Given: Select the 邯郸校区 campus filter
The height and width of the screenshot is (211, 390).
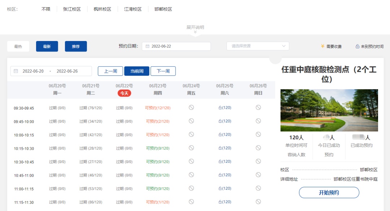Looking at the screenshot, I should click(x=163, y=9).
